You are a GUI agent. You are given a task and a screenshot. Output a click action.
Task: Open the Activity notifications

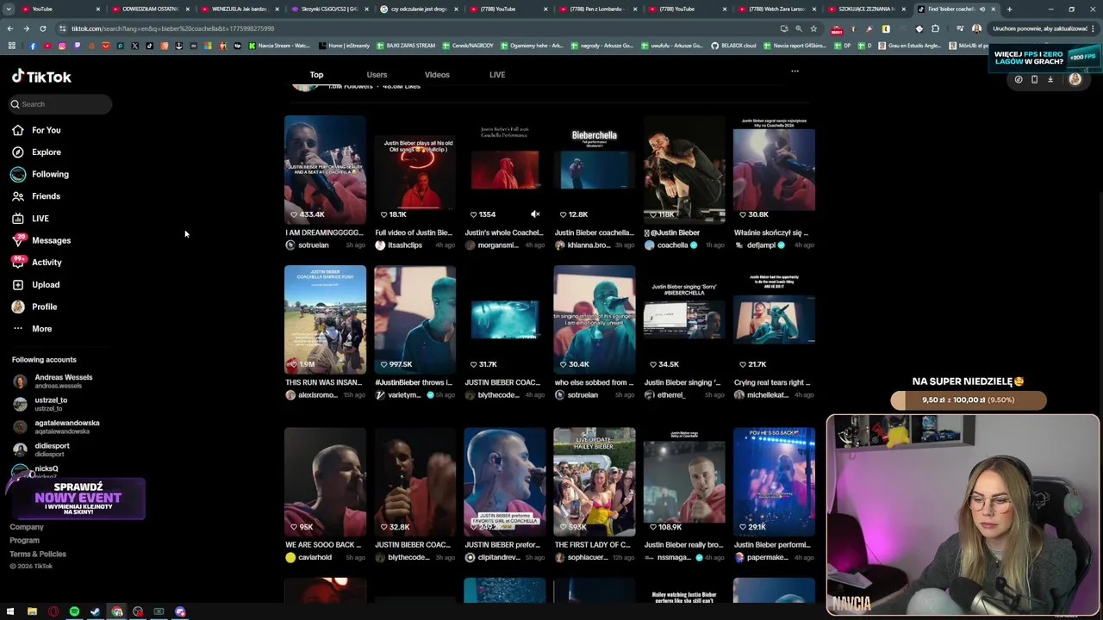click(x=37, y=263)
